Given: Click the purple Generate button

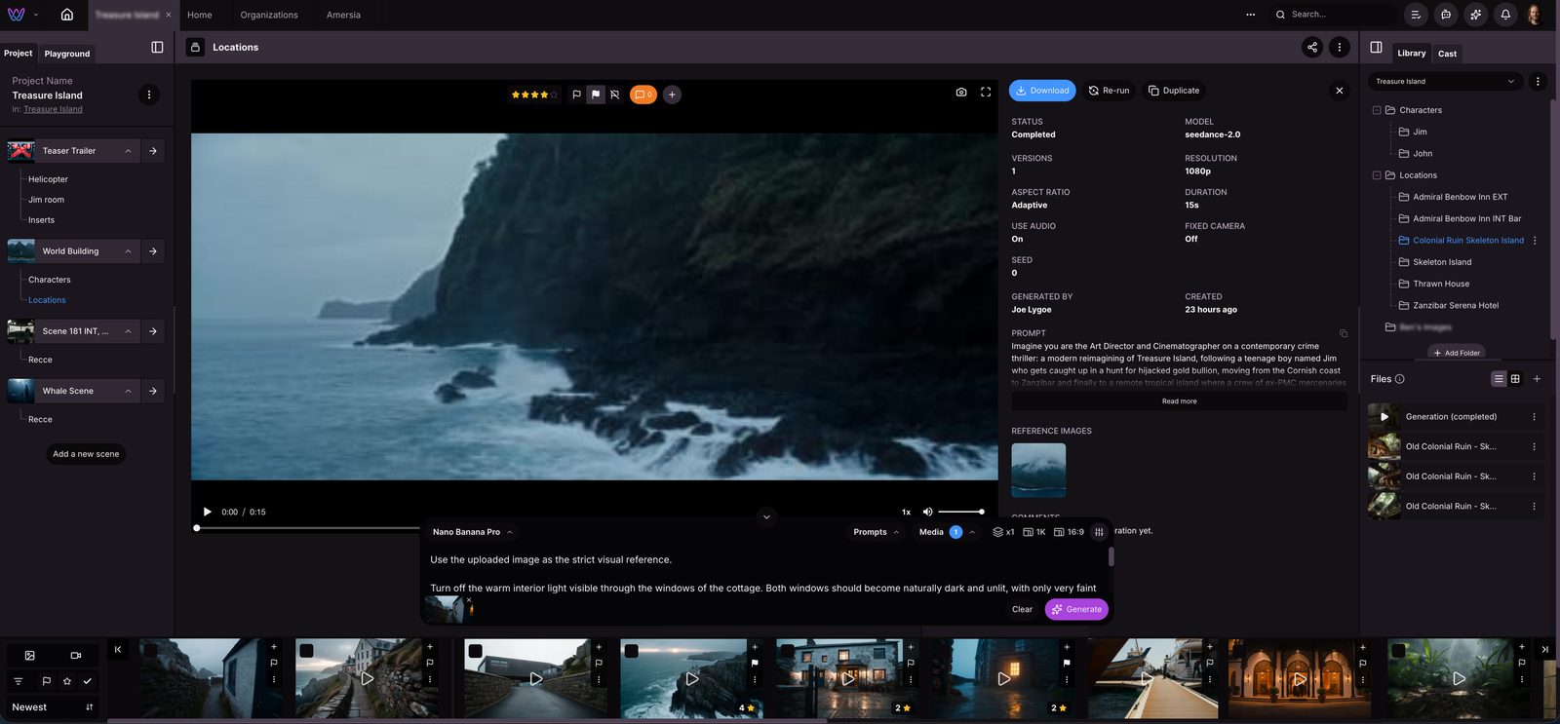Looking at the screenshot, I should coord(1076,609).
